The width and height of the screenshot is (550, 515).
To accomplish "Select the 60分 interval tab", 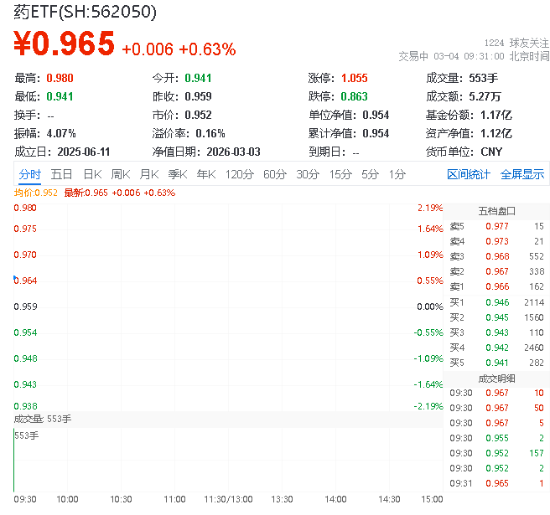I will click(275, 174).
